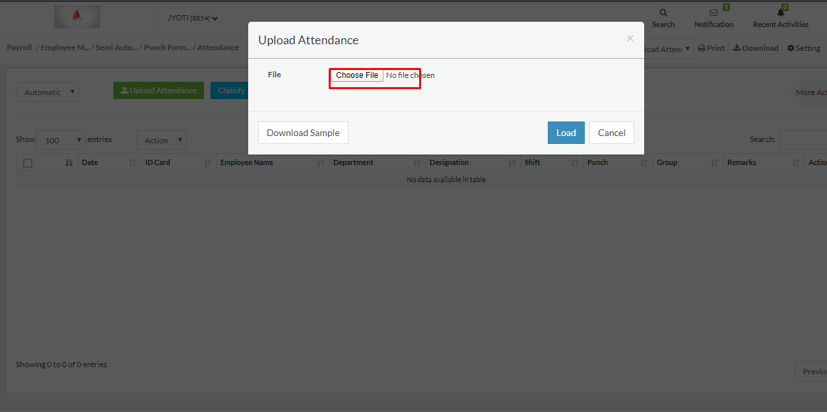Go to Employee M... breadcrumb
Image resolution: width=827 pixels, height=412 pixels.
(x=65, y=48)
